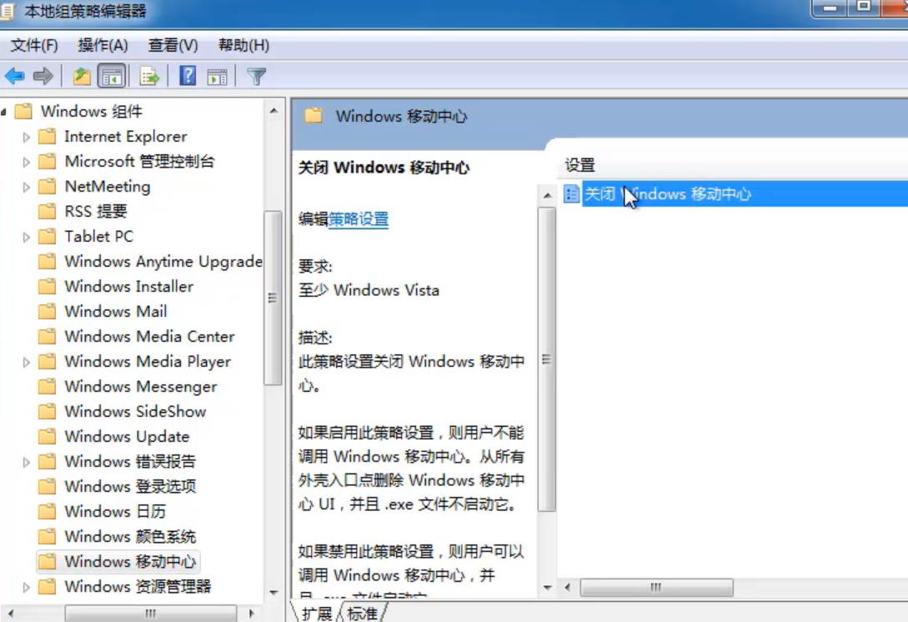This screenshot has height=622, width=908.
Task: Expand the Internet Explorer tree node
Action: click(x=25, y=136)
